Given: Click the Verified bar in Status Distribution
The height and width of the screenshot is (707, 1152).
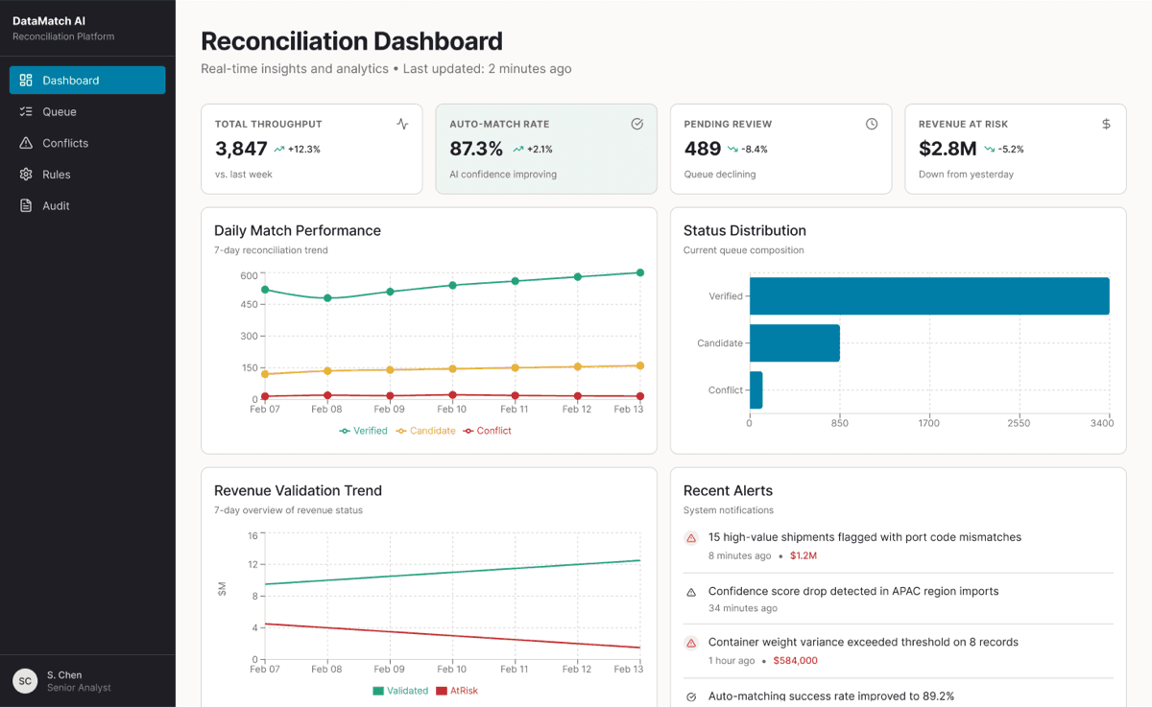Looking at the screenshot, I should click(x=929, y=296).
